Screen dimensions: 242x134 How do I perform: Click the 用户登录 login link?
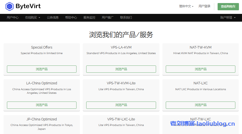[x=204, y=6]
